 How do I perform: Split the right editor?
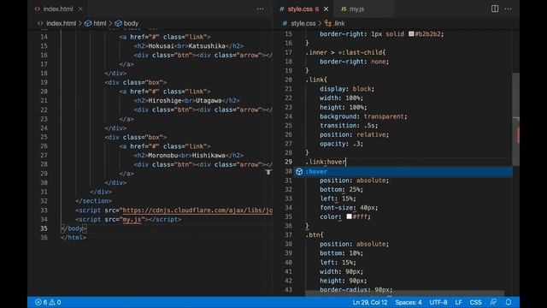495,9
